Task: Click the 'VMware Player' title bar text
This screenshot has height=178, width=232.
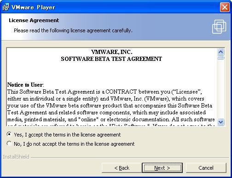Action: [33, 7]
